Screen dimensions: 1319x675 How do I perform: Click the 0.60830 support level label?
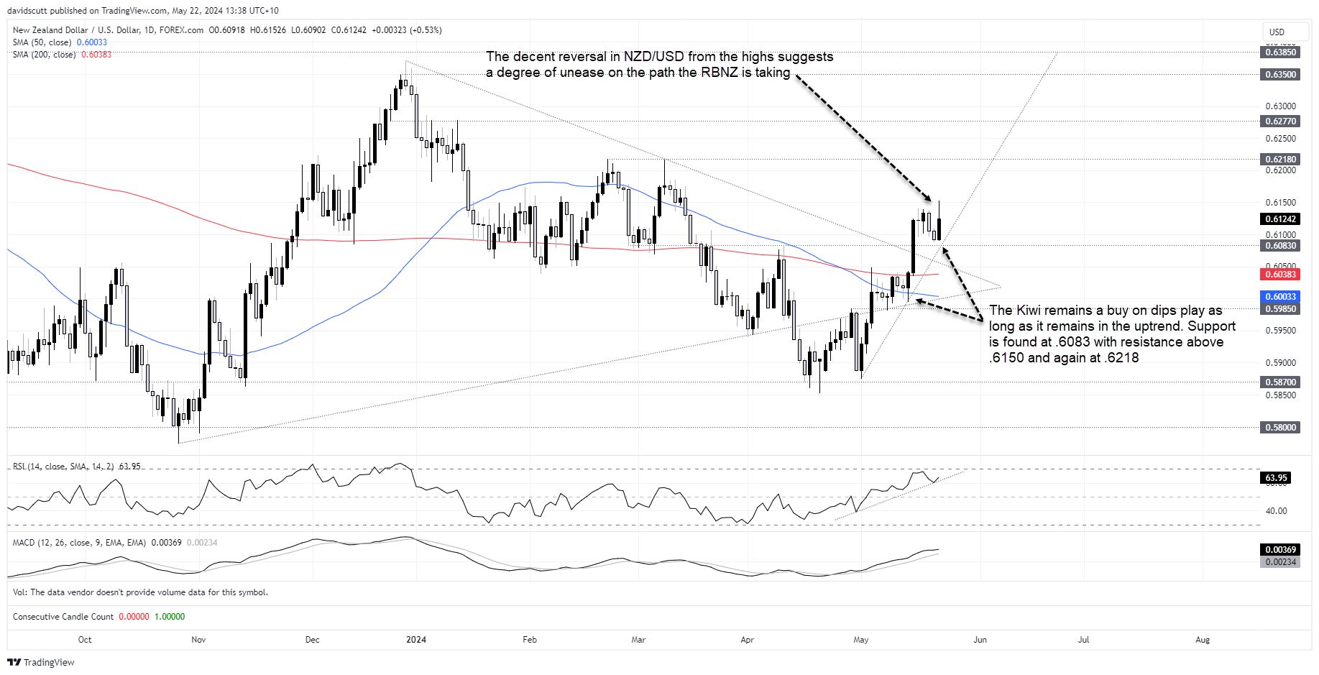pos(1280,246)
